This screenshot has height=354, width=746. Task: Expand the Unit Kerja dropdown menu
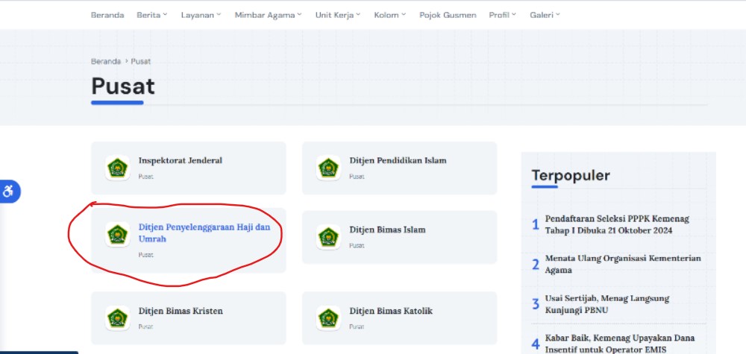point(338,15)
